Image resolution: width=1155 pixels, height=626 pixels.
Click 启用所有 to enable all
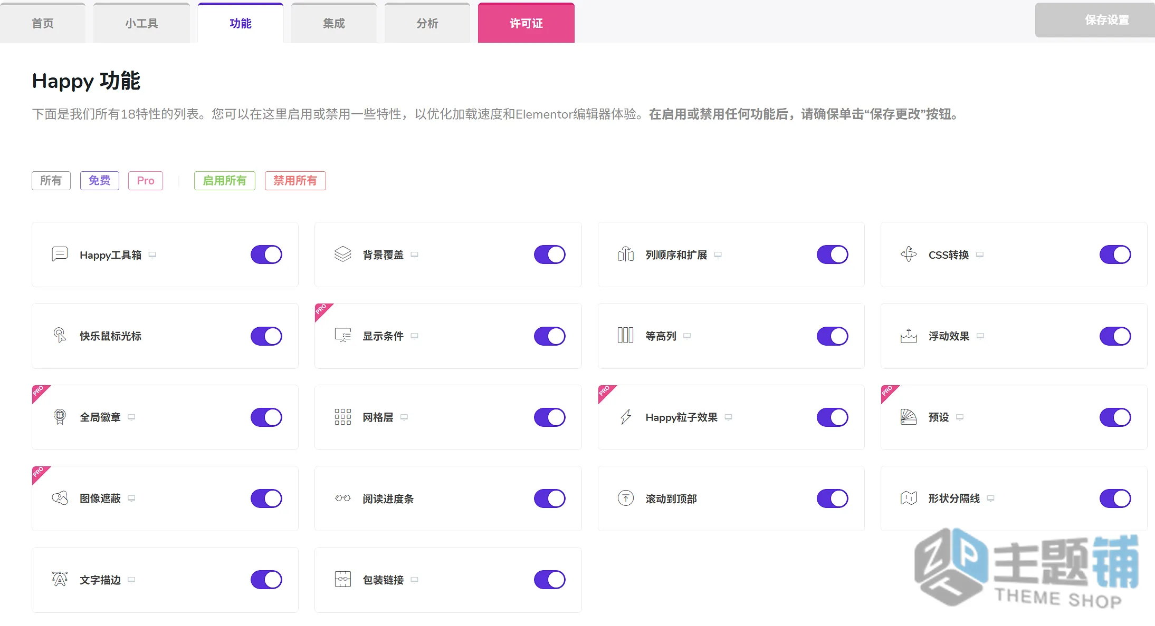225,180
